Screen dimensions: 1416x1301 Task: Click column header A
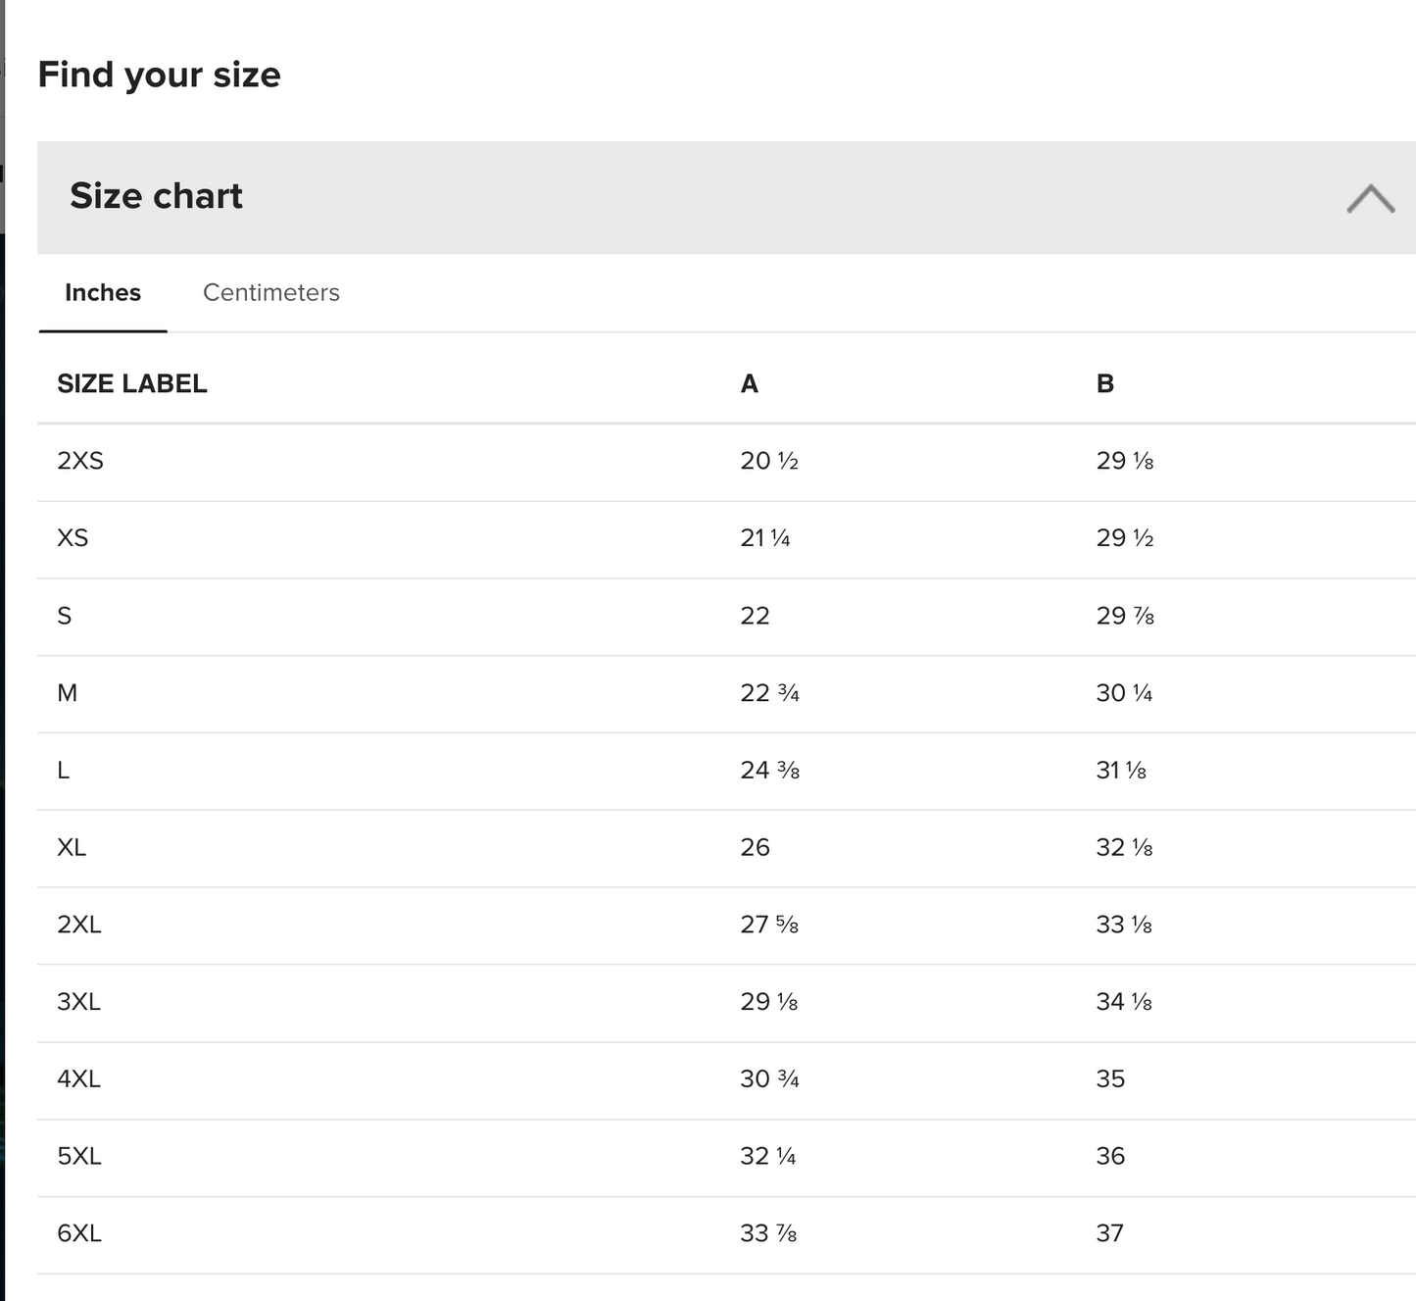(x=750, y=383)
